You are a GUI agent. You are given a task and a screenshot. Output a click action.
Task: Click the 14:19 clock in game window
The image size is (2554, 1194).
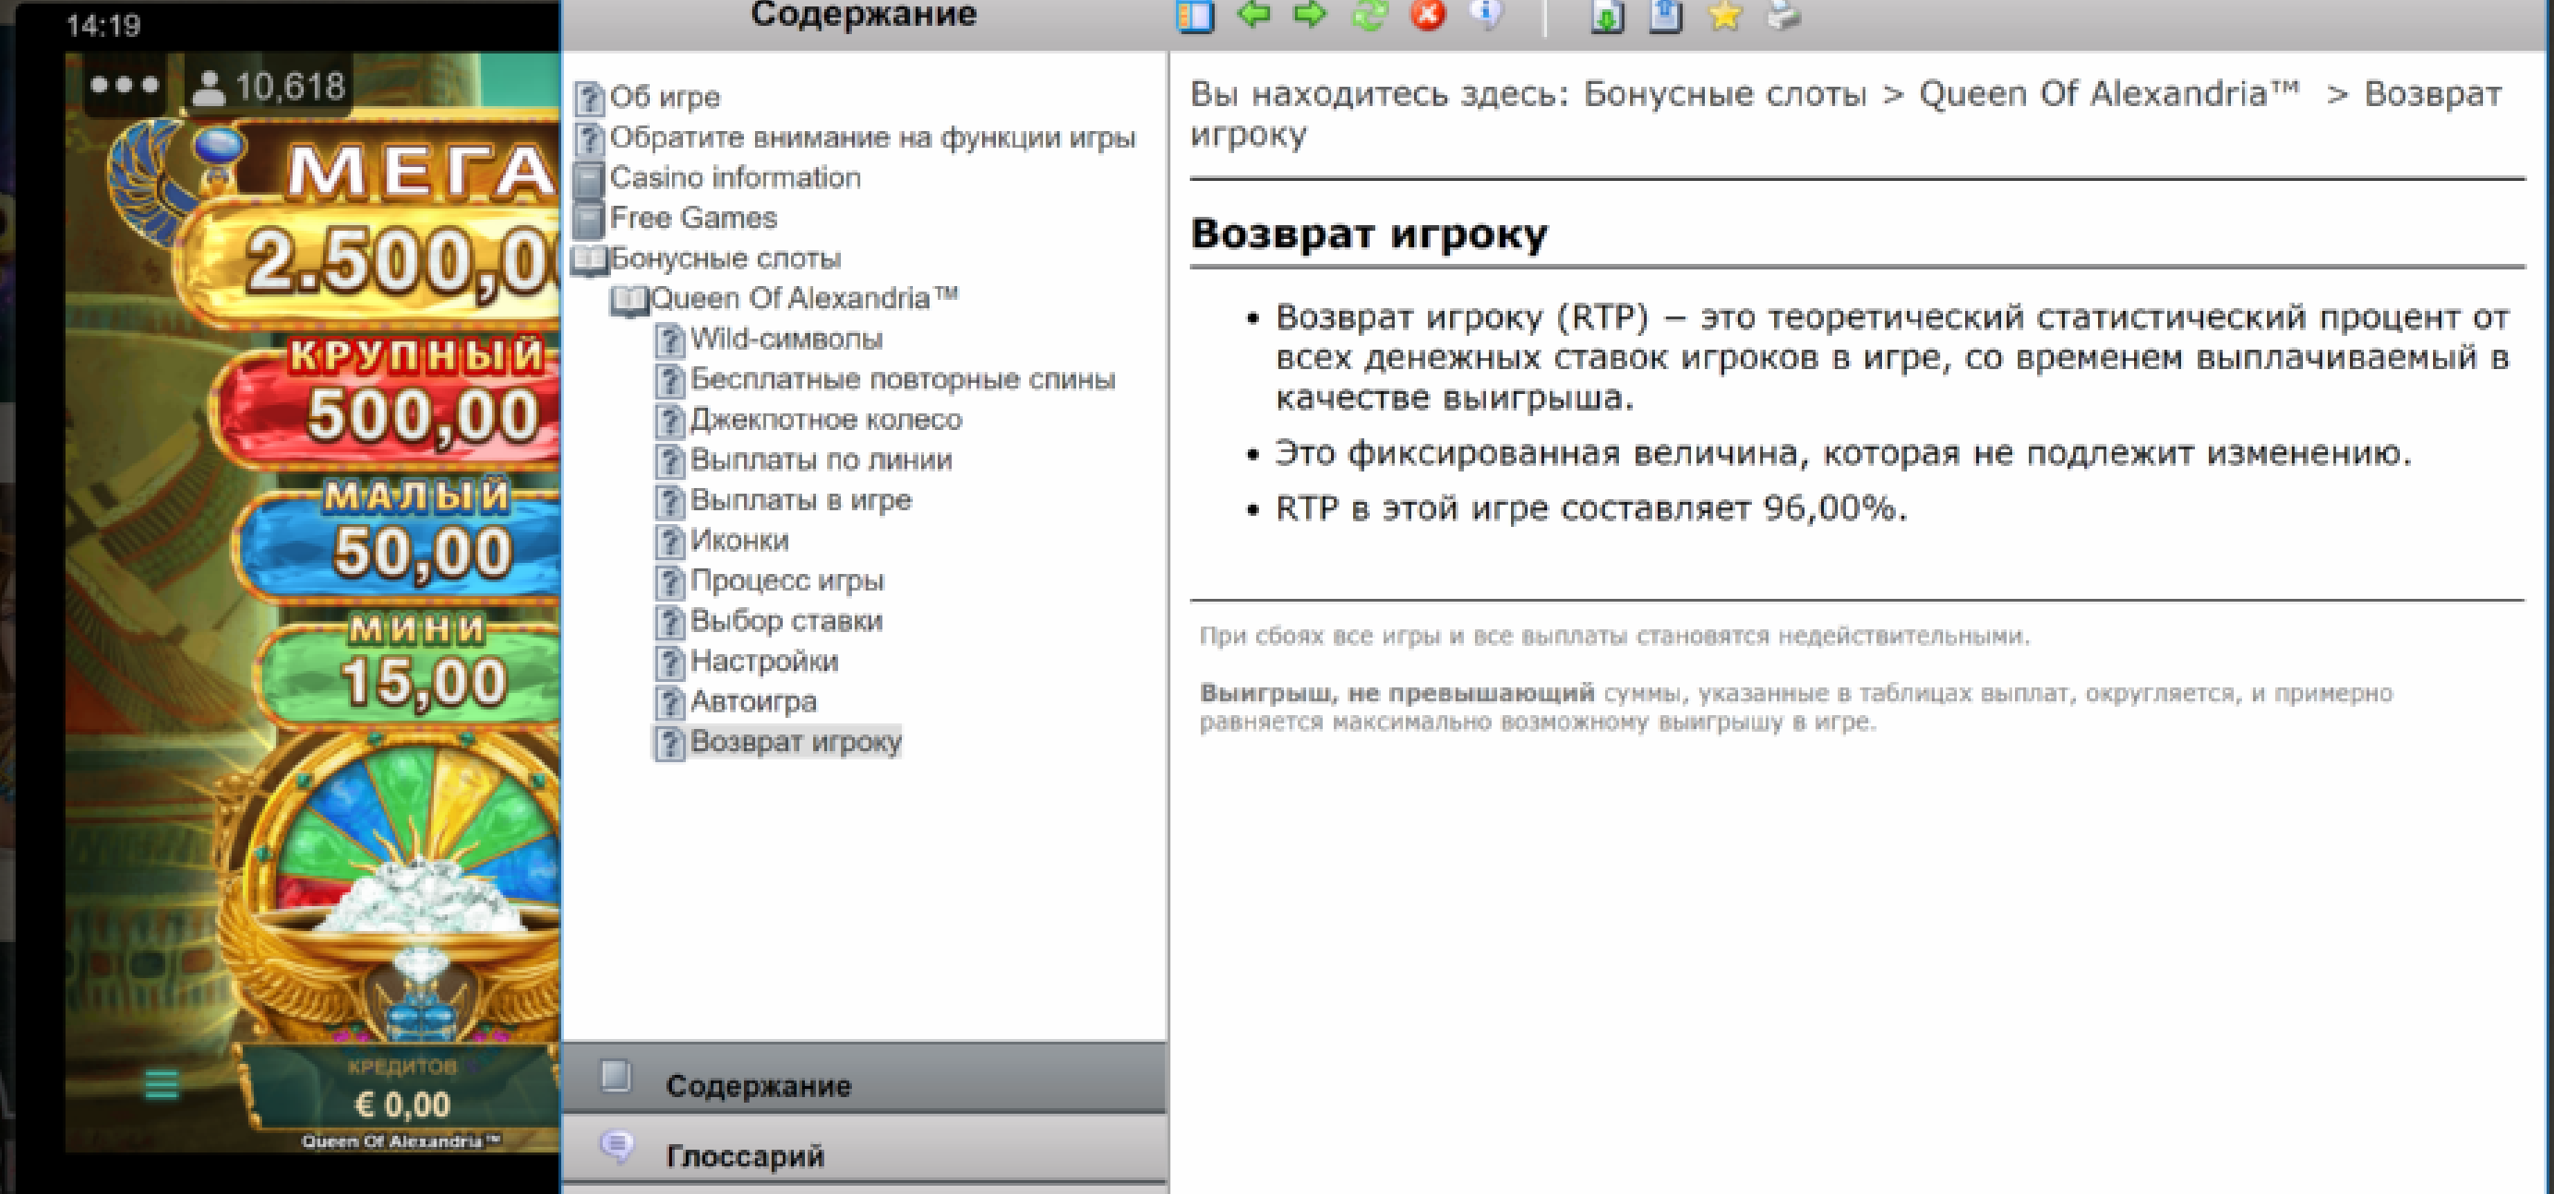pos(103,26)
